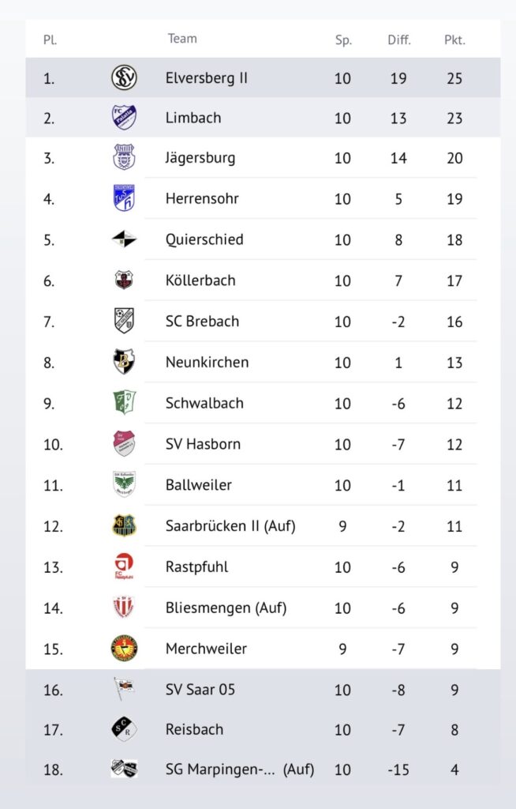
Task: Open the Jägersburg team crest
Action: pos(124,157)
